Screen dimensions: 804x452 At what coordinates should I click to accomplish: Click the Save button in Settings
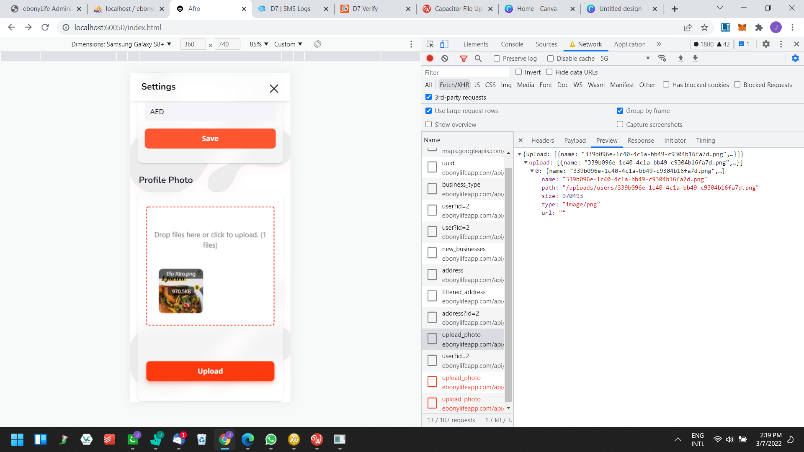210,139
